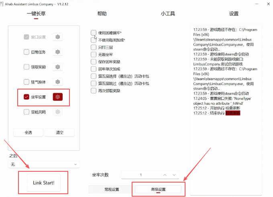Switch to the 小工具 tab
Screen dimensions: 273x197
point(168,14)
